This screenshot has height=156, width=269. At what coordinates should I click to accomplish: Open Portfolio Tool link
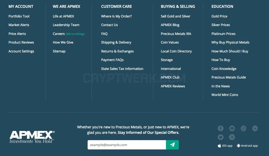pos(19,16)
